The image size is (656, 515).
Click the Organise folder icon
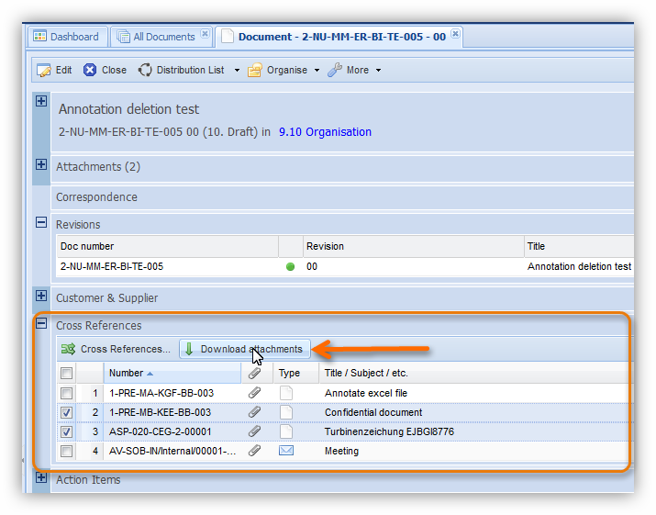pyautogui.click(x=254, y=70)
